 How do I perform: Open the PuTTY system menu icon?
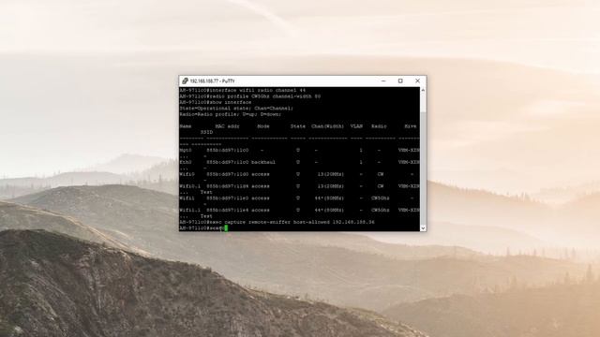(x=185, y=81)
